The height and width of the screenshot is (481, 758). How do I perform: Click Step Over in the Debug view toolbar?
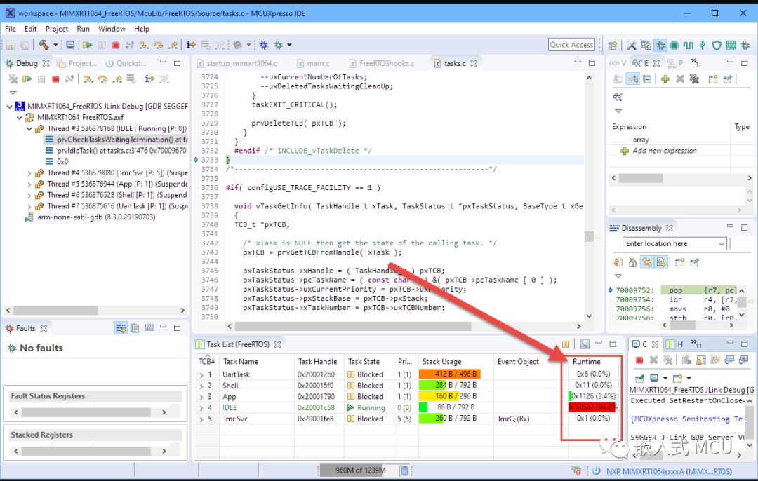click(102, 79)
